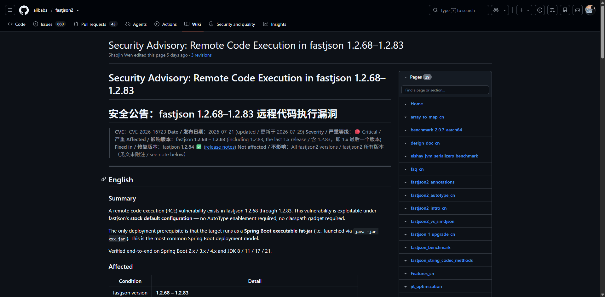The width and height of the screenshot is (605, 297).
Task: Open the Copilot dropdown arrow
Action: point(505,10)
